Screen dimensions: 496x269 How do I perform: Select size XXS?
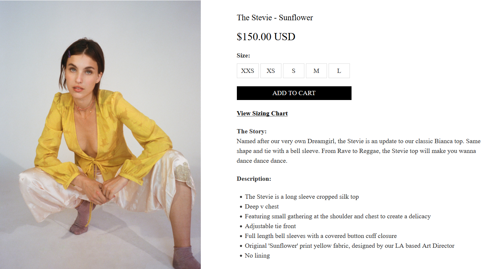(x=248, y=71)
